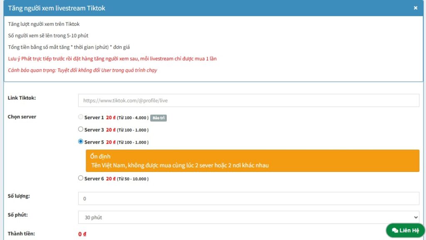Screen dimensions: 426x240
Task: Click the 'Cảnh báo quan trọng' warning line
Action: pos(83,70)
